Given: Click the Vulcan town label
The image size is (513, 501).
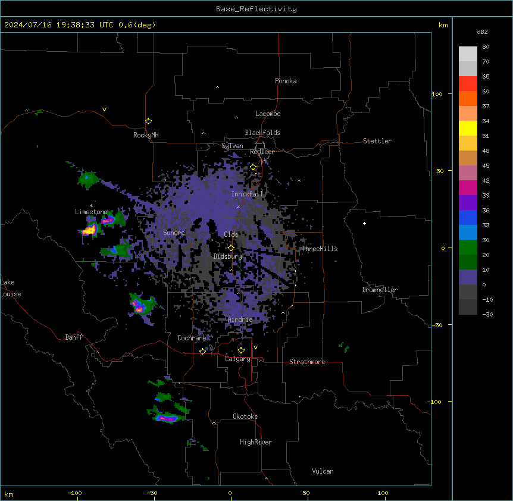Looking at the screenshot, I should click(323, 471).
